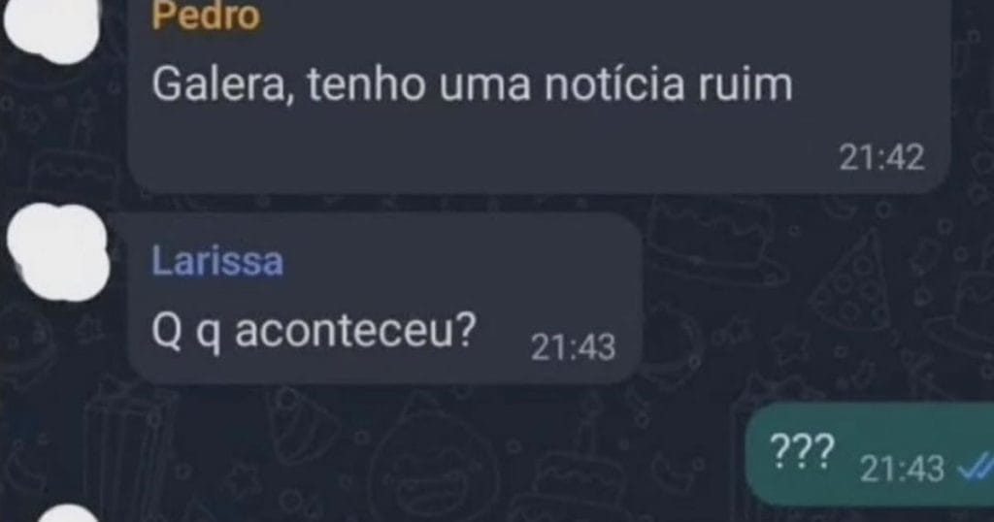Click the 21:43 timestamp on Larissa's message

[x=573, y=347]
